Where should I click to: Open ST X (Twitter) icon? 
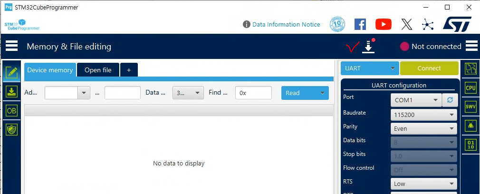click(x=406, y=24)
